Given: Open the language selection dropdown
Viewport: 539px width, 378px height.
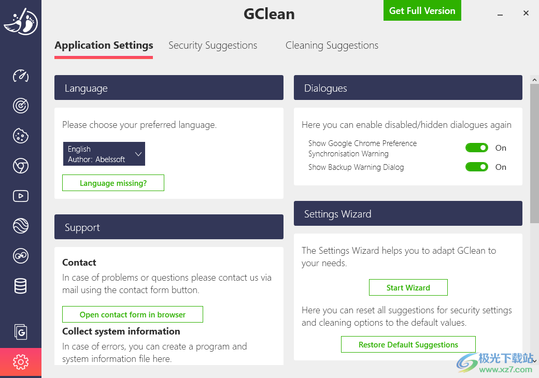Looking at the screenshot, I should [104, 154].
